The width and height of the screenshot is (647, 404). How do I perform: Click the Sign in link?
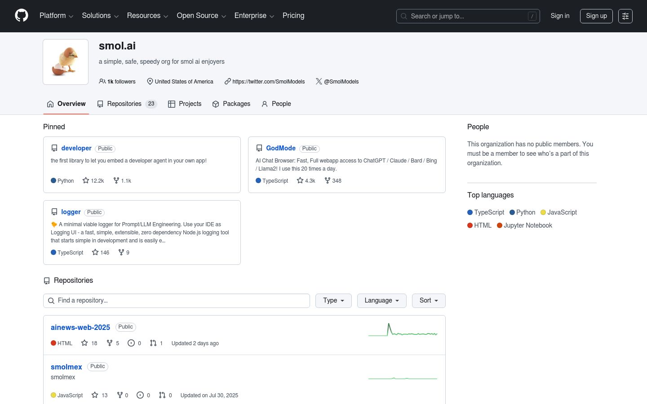560,16
